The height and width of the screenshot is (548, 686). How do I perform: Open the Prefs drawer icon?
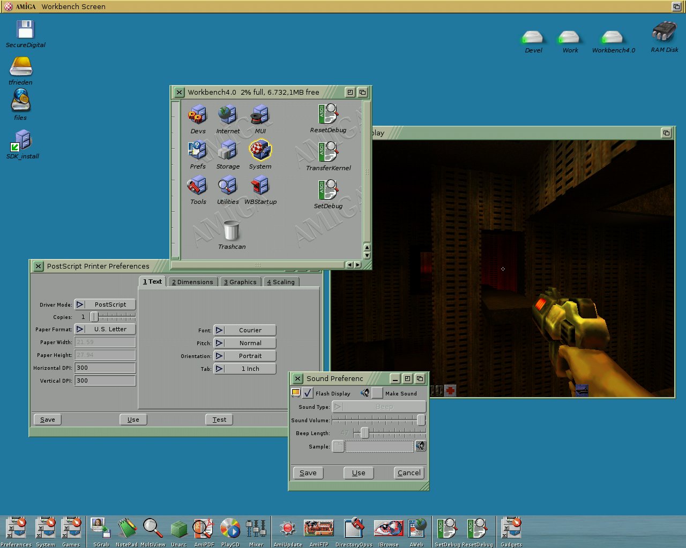point(197,151)
